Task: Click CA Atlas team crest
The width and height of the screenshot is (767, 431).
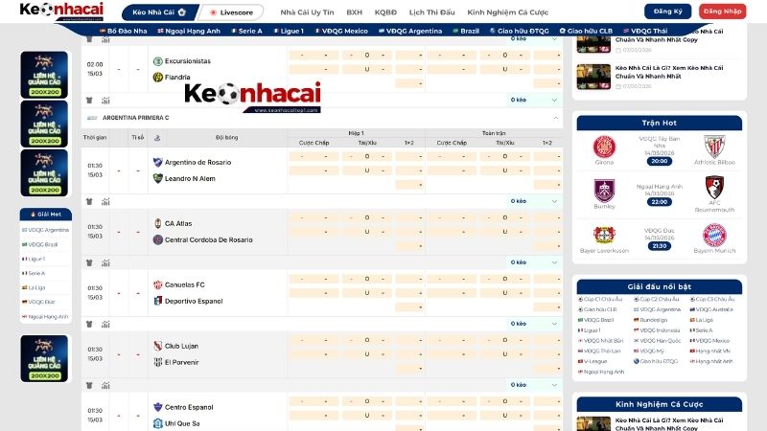Action: pos(157,223)
